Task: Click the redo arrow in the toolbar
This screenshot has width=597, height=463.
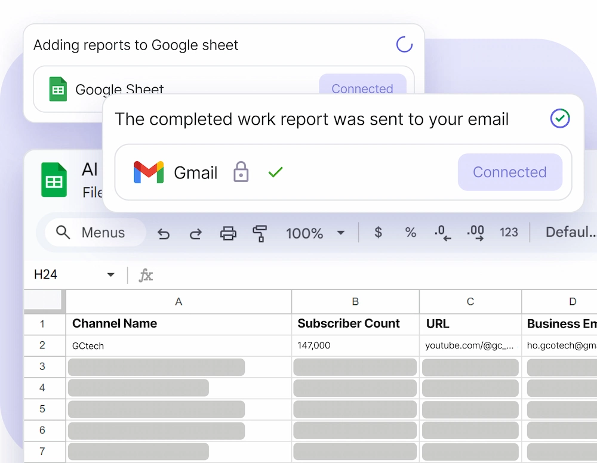Action: (x=196, y=233)
